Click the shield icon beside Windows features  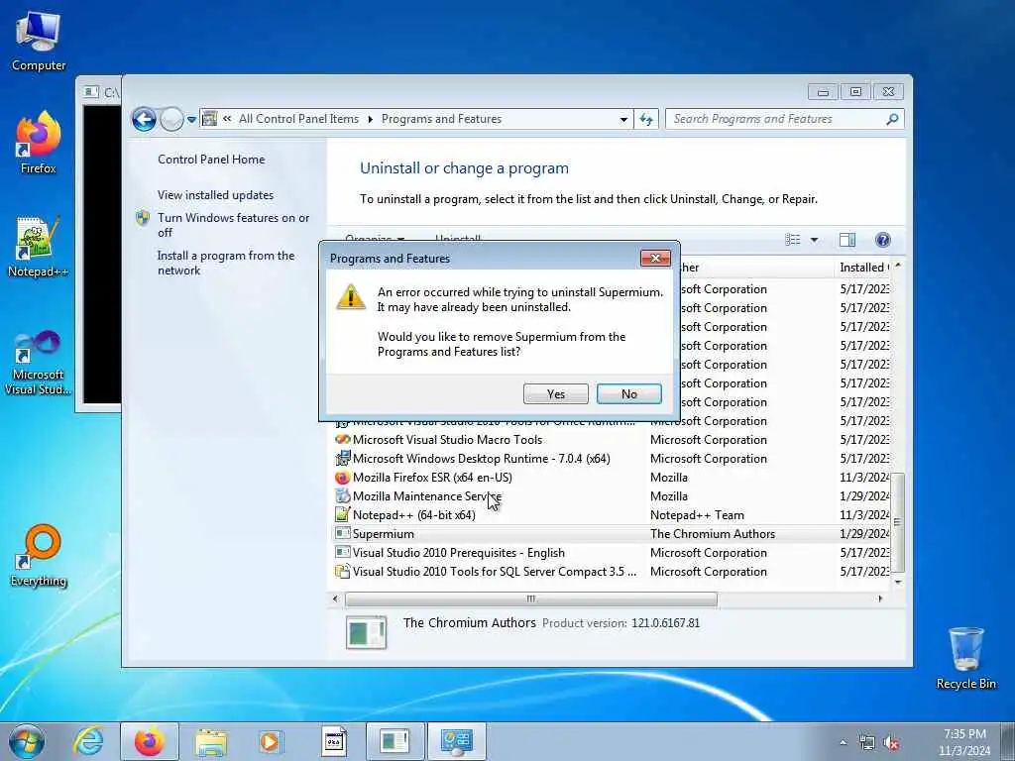click(x=143, y=218)
